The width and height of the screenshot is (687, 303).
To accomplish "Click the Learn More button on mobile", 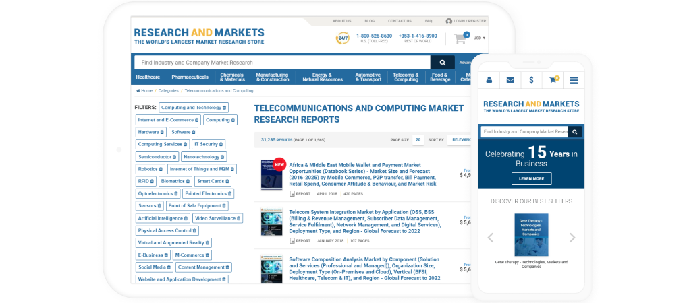I will [532, 179].
